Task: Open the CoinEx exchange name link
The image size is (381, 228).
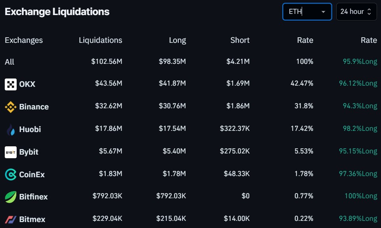Action: 32,174
